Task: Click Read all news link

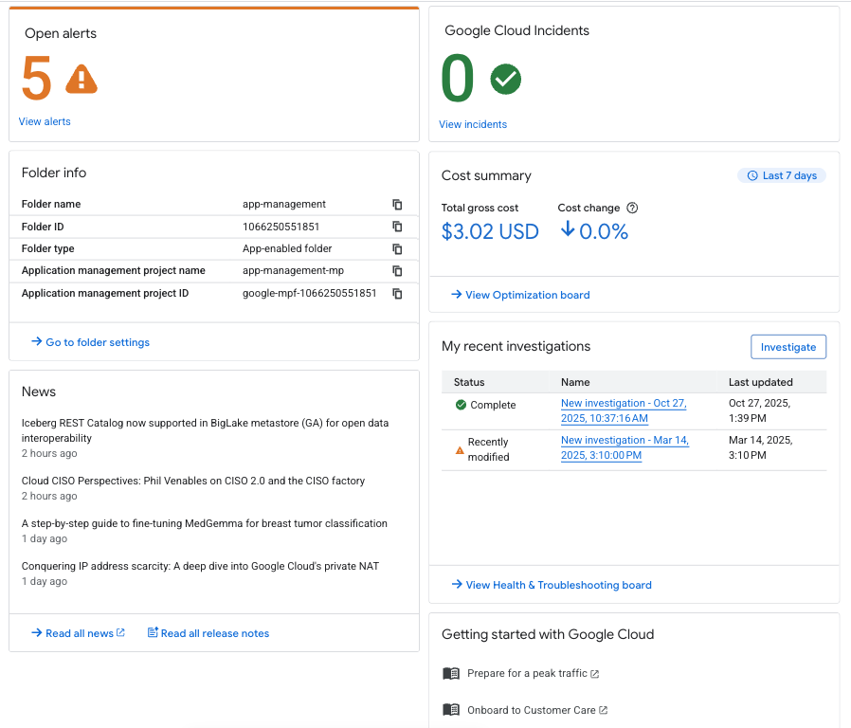Action: tap(80, 633)
